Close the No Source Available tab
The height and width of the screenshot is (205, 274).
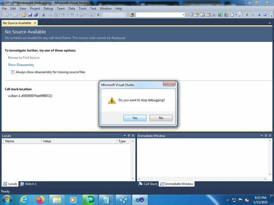tap(35, 23)
